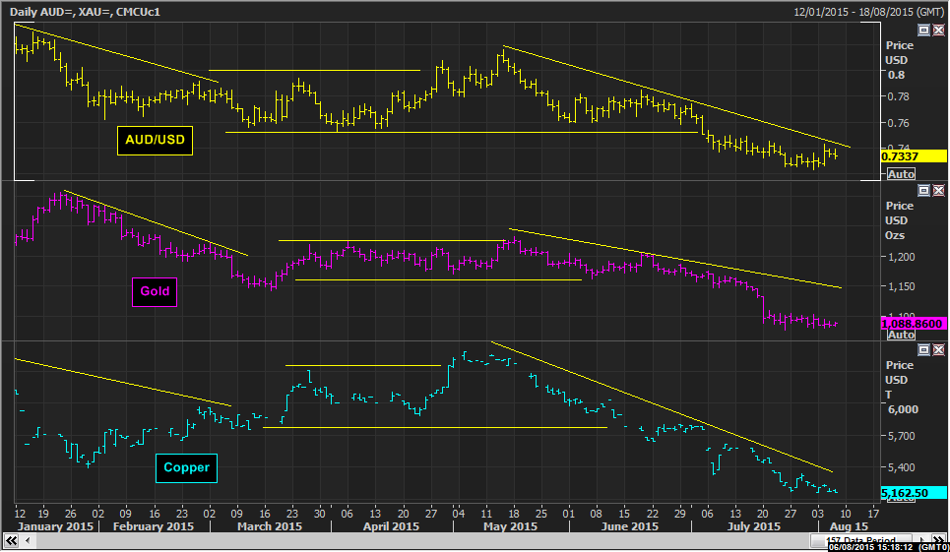This screenshot has width=950, height=552.
Task: Toggle Auto scaling on AUD/USD pane
Action: point(900,174)
